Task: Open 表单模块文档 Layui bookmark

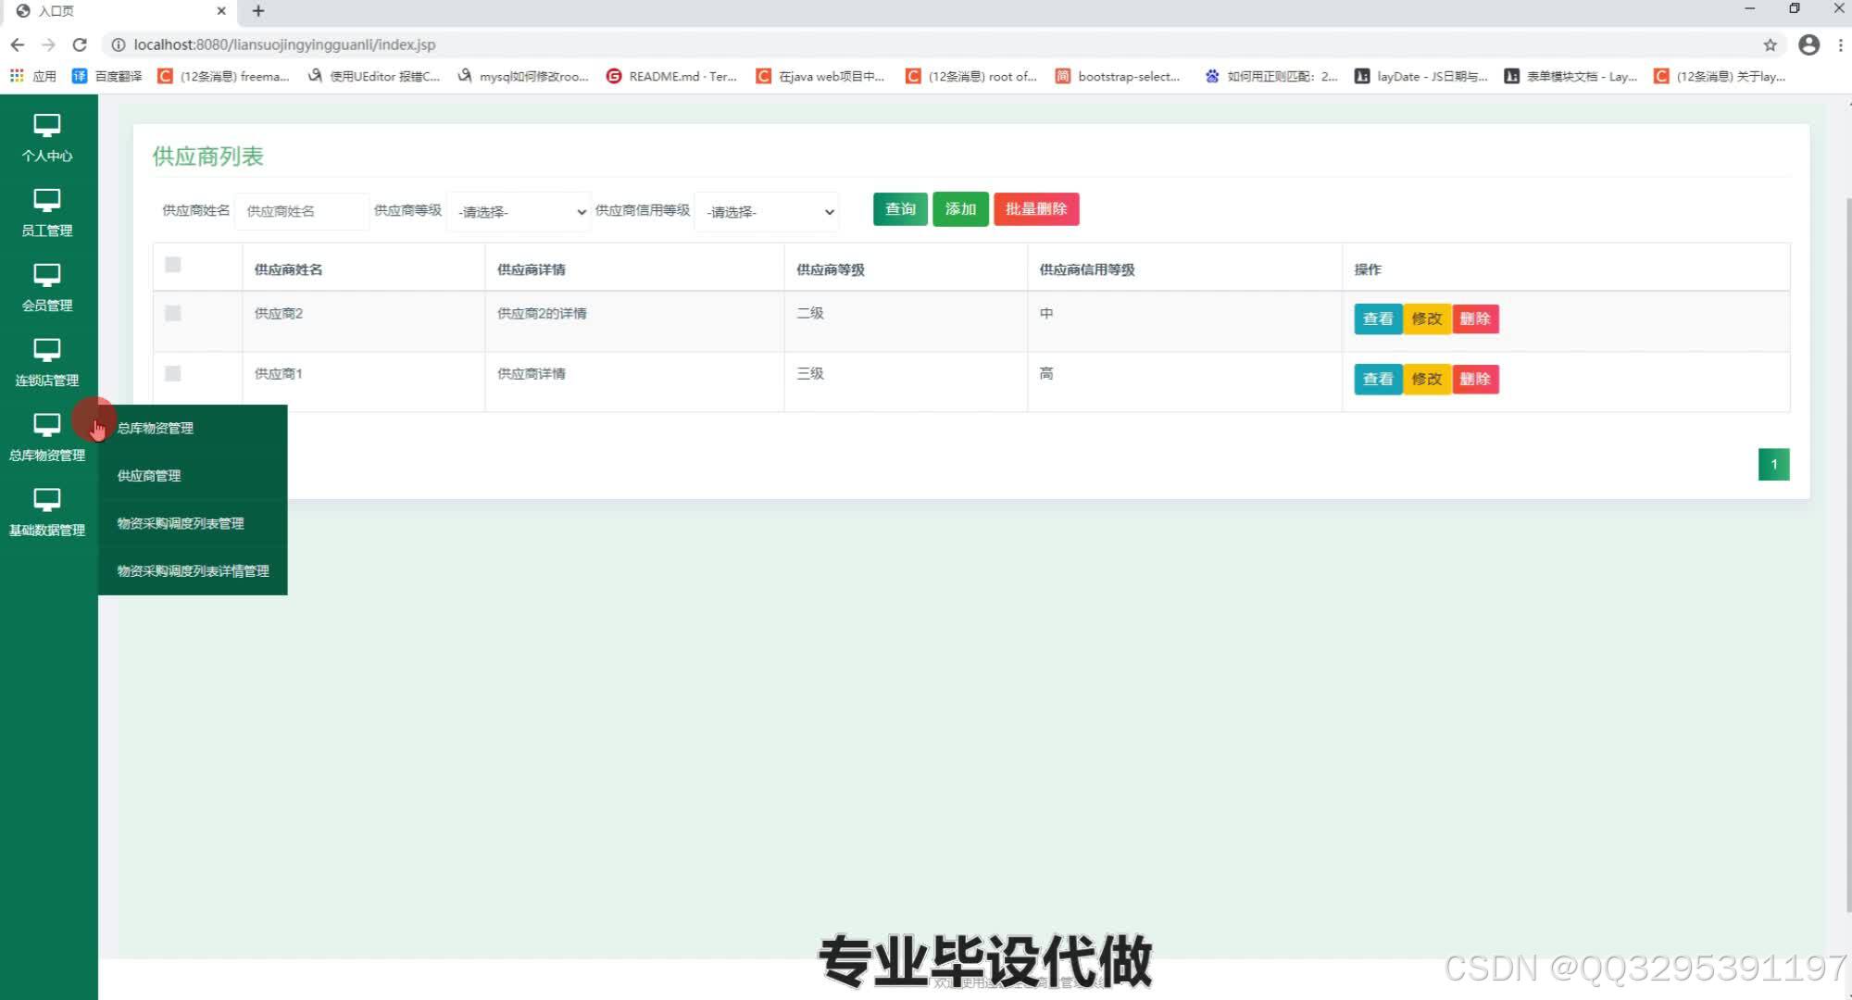Action: click(x=1570, y=76)
